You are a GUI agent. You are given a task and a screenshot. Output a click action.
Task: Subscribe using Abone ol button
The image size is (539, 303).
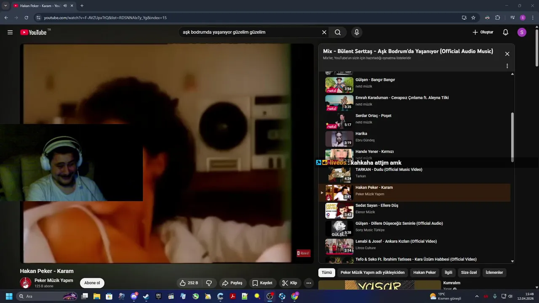92,283
